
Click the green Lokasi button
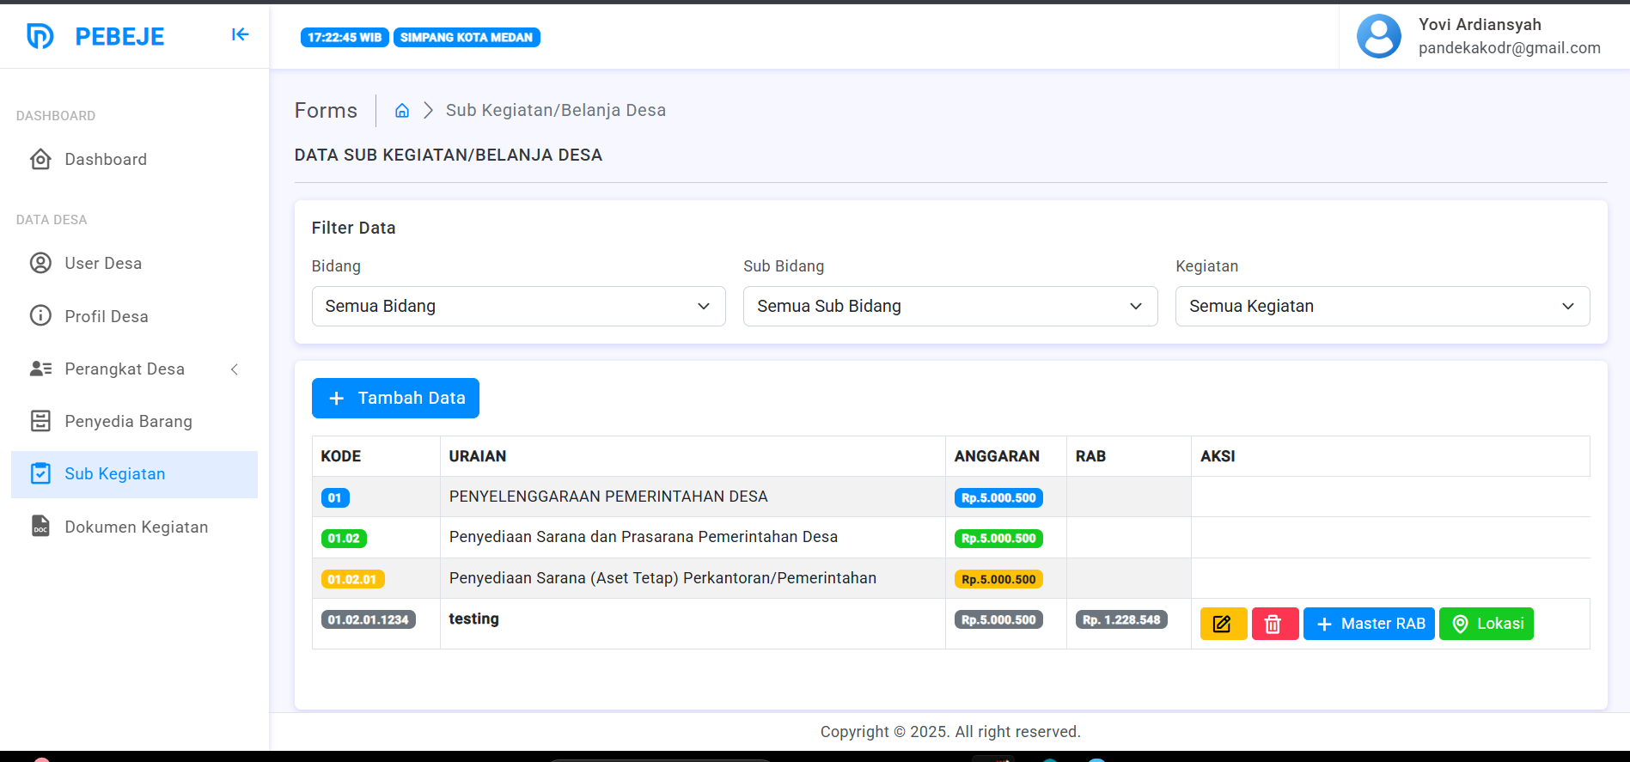pyautogui.click(x=1486, y=624)
